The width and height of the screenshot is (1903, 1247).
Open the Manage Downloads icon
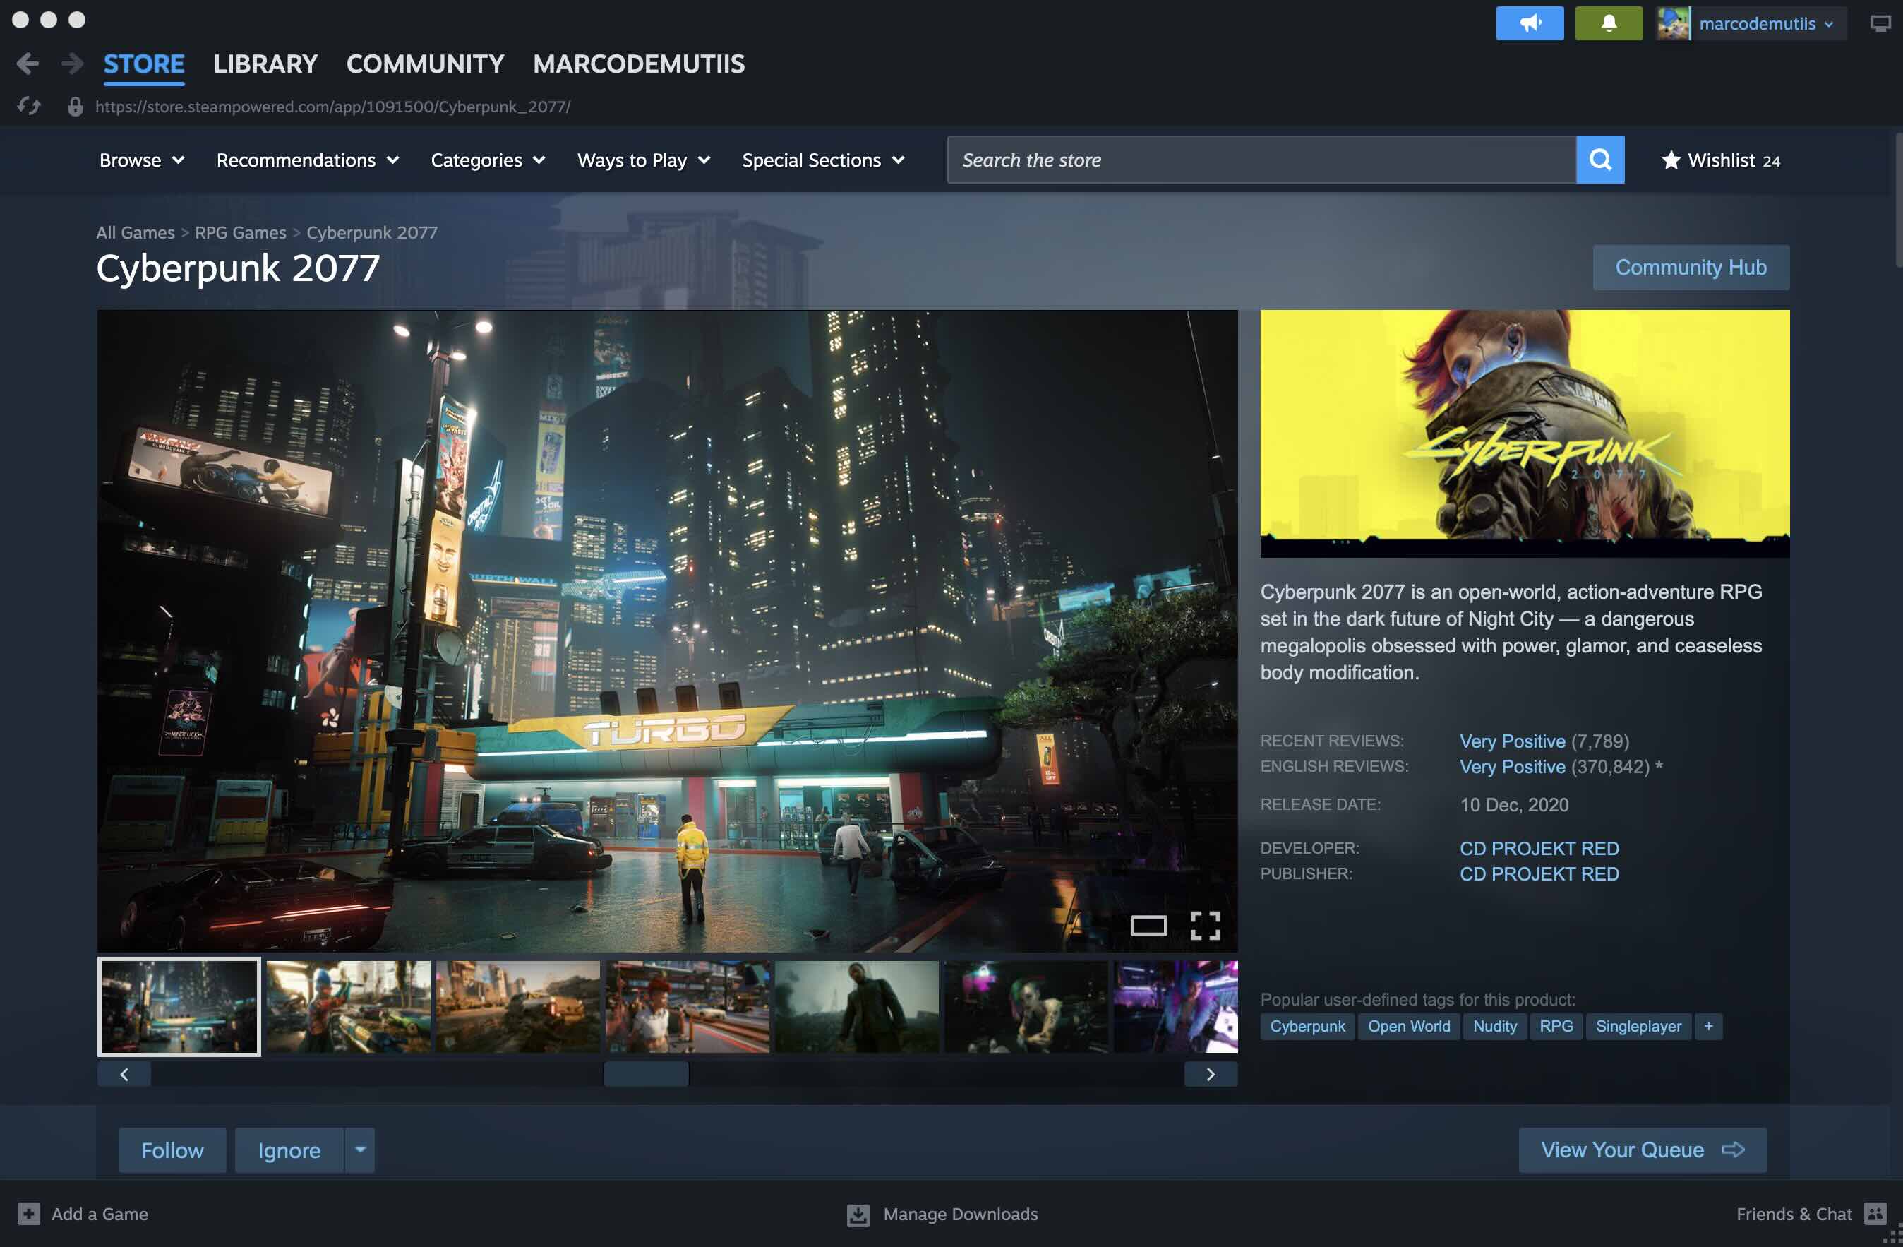[x=857, y=1215]
